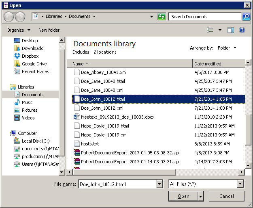This screenshot has height=208, width=253.
Task: Click in the Search Documents field
Action: click(204, 17)
